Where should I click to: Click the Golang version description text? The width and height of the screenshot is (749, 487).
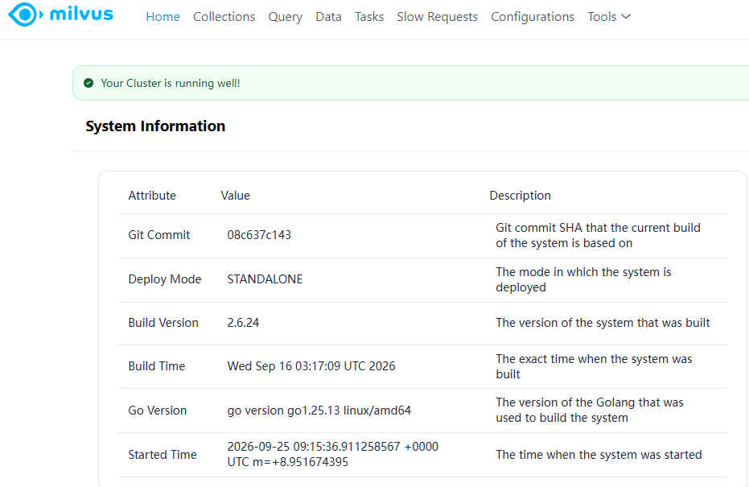590,410
